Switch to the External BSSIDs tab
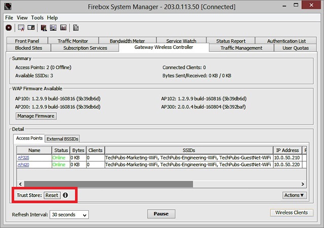The width and height of the screenshot is (324, 228). point(62,139)
